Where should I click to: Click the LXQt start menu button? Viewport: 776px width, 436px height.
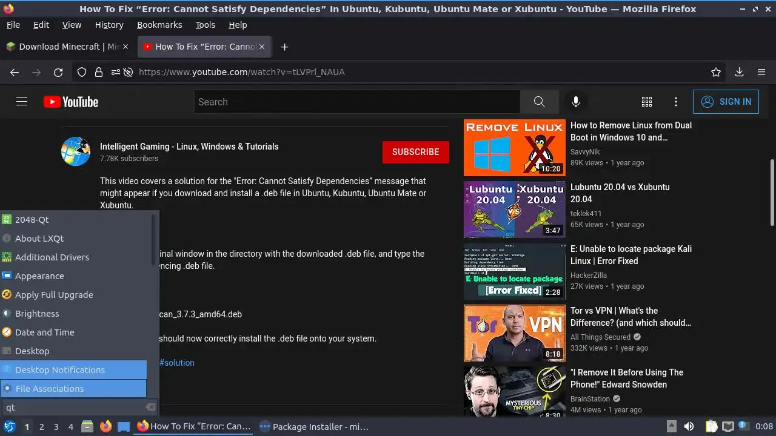[x=9, y=426]
